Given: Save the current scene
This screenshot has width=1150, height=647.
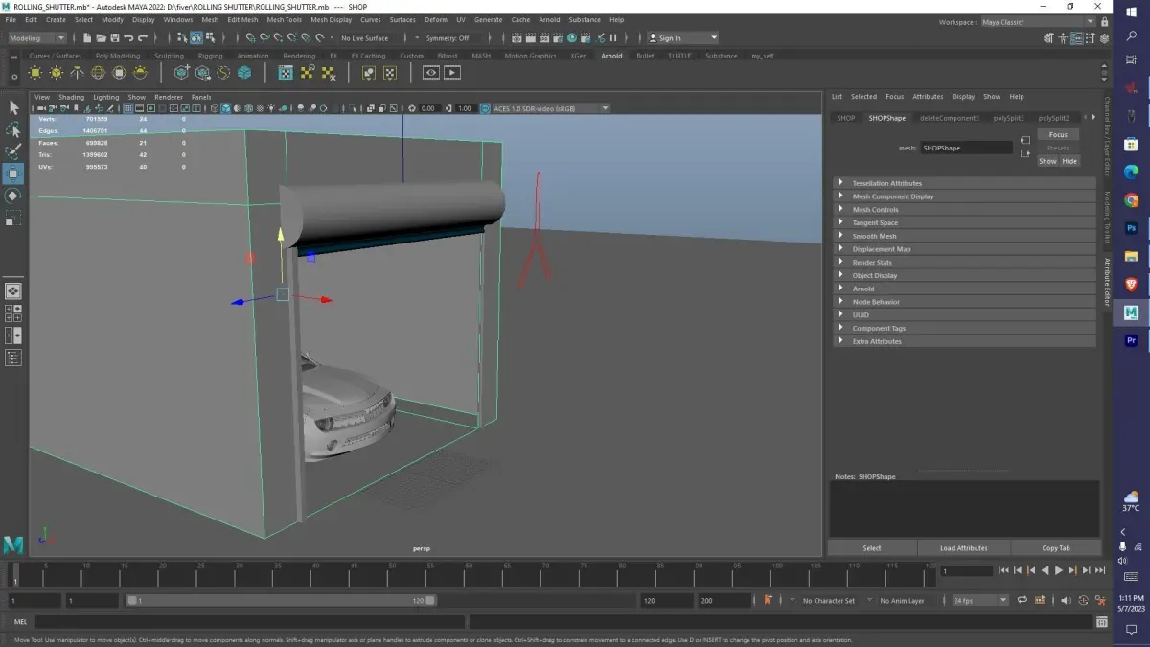Looking at the screenshot, I should click(x=115, y=38).
